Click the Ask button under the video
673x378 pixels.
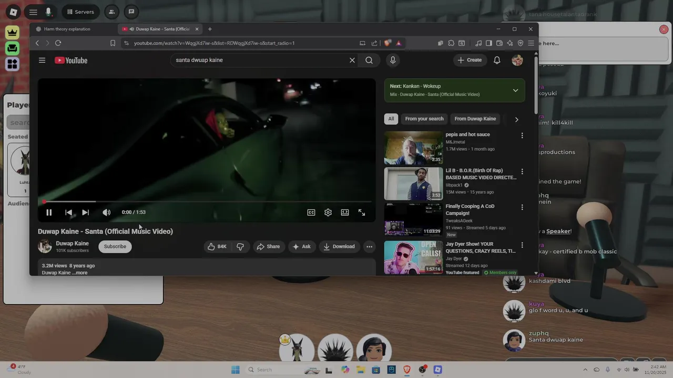[302, 246]
